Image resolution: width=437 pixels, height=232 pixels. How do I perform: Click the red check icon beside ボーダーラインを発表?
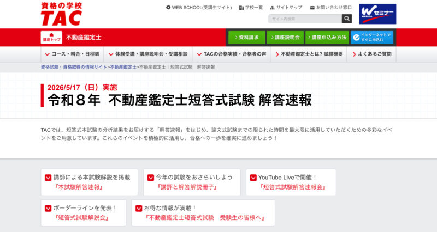tap(48, 208)
